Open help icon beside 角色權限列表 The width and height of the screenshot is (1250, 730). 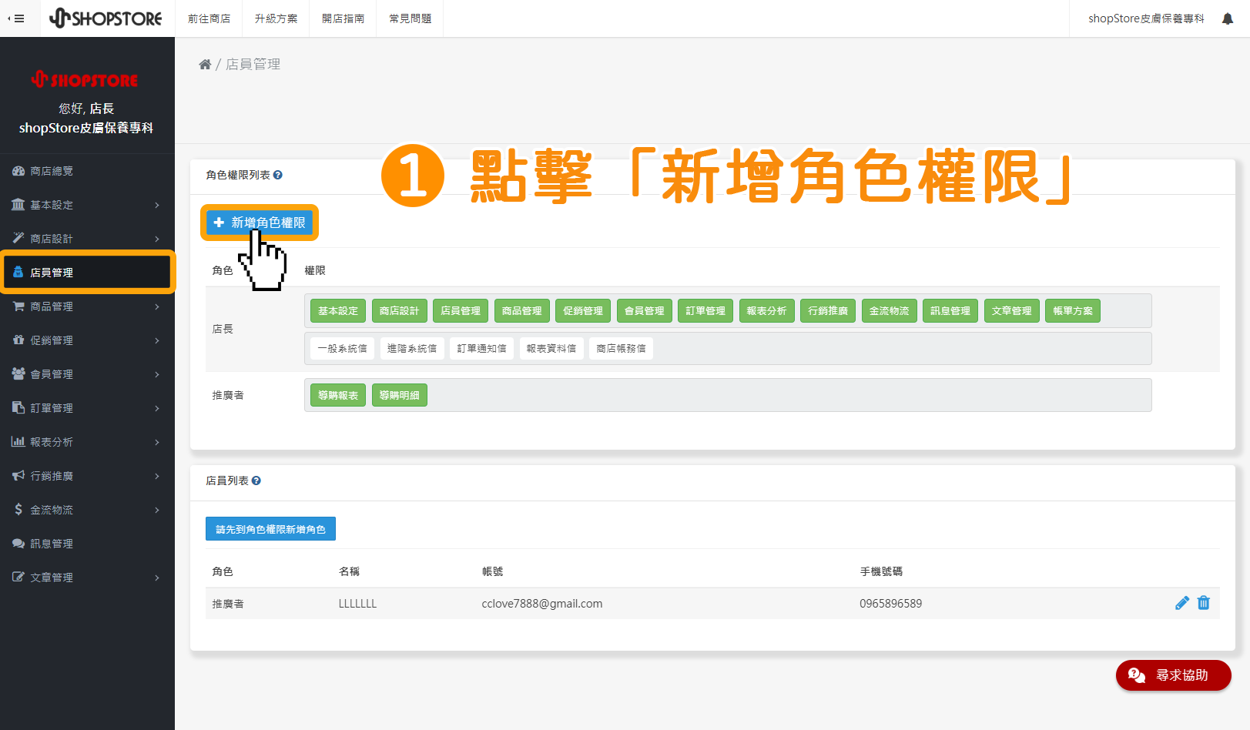coord(278,175)
